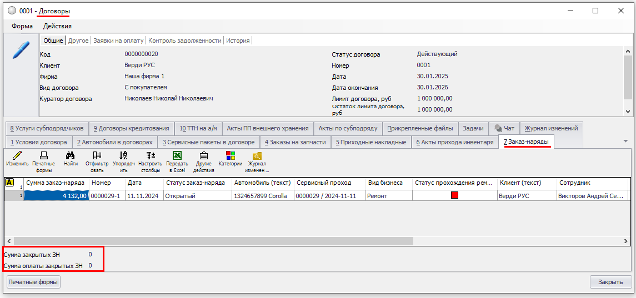Click the Отфильтровать filter icon
The image size is (636, 298).
click(x=97, y=156)
